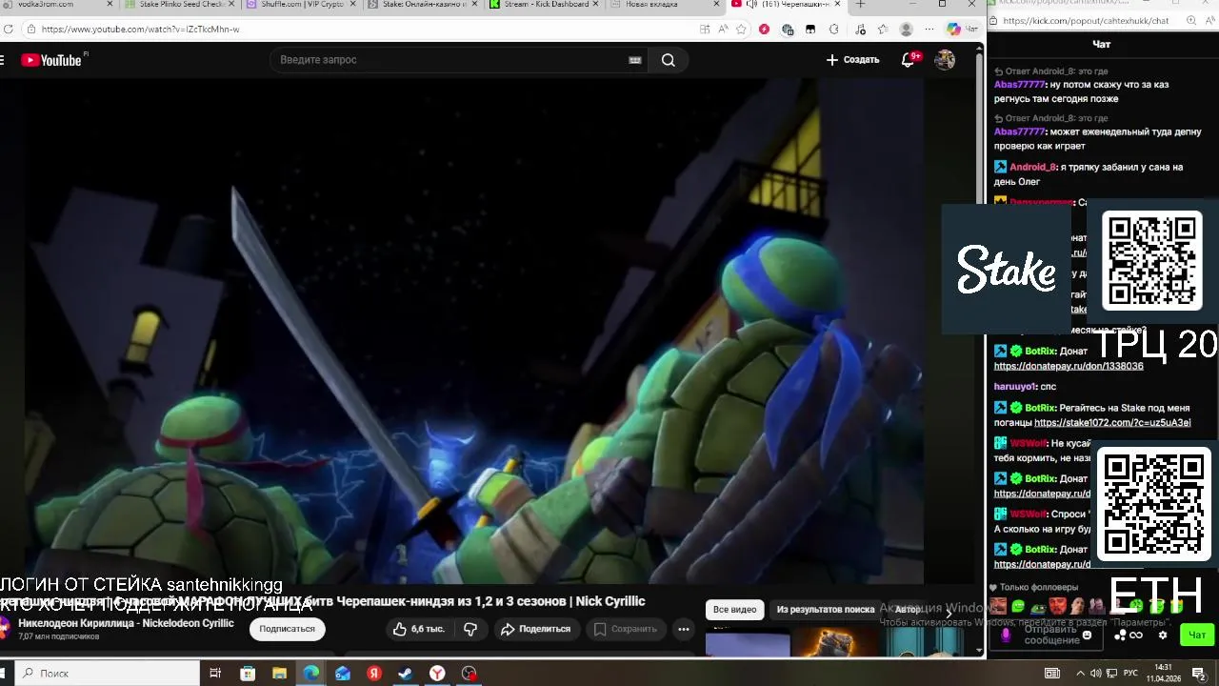Send message with green Чат button
The image size is (1219, 686).
[1197, 635]
